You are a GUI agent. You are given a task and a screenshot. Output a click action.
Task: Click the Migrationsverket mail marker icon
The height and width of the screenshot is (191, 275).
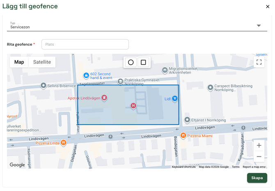pos(165,70)
